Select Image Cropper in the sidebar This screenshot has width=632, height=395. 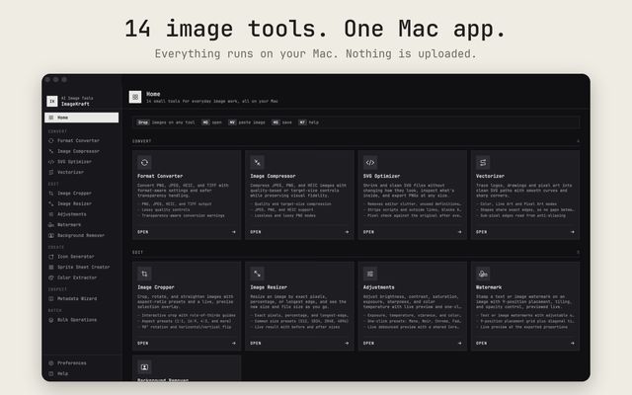[x=81, y=194]
